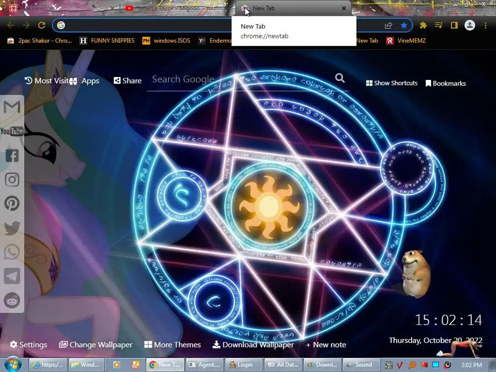496x372 pixels.
Task: Open the Windows Start button
Action: [13, 364]
